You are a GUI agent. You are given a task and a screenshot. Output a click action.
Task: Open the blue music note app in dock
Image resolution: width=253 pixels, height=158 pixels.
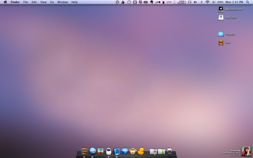[x=117, y=152]
